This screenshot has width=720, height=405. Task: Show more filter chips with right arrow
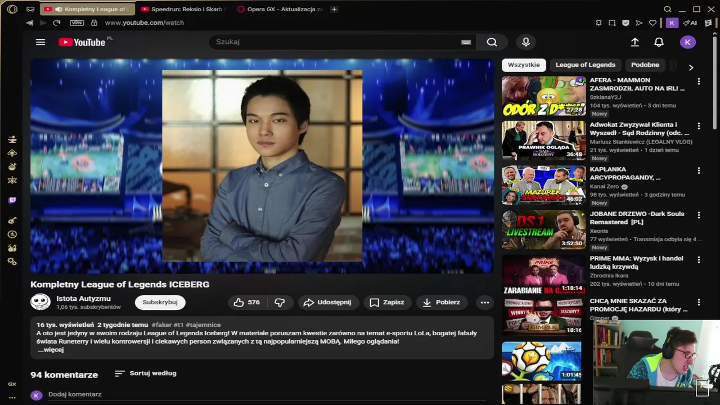(691, 67)
